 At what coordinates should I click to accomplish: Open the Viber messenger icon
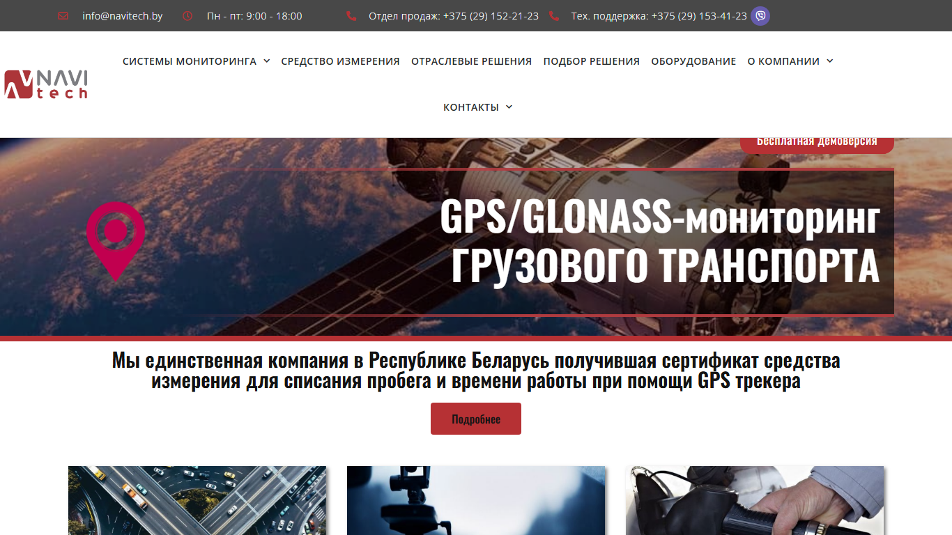(x=760, y=16)
